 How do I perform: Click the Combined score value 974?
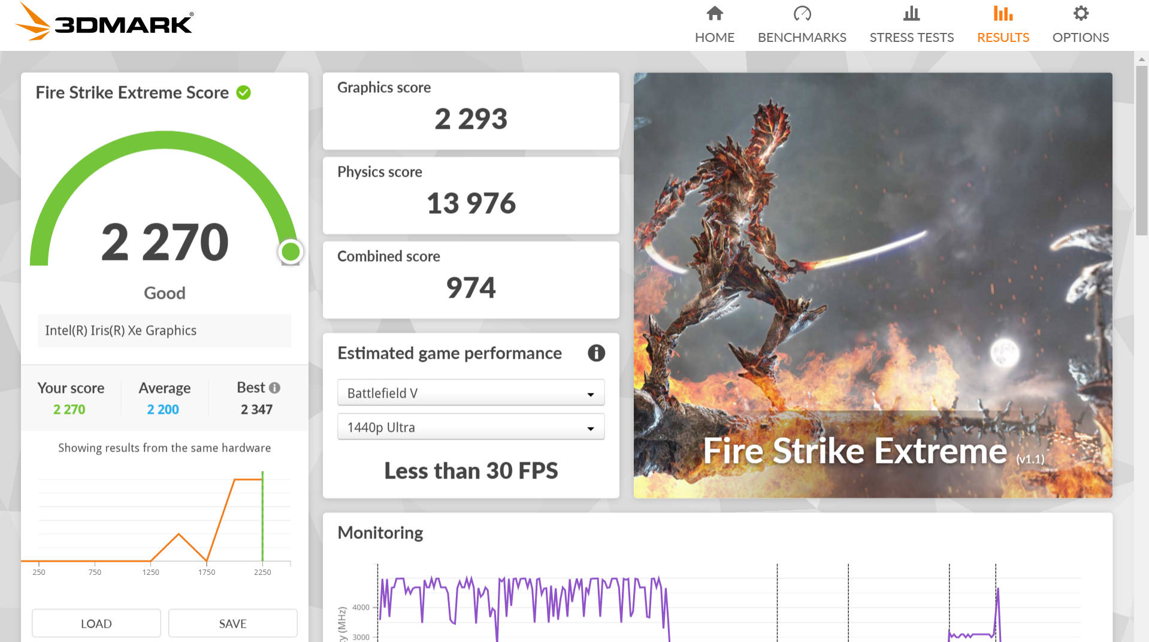471,287
